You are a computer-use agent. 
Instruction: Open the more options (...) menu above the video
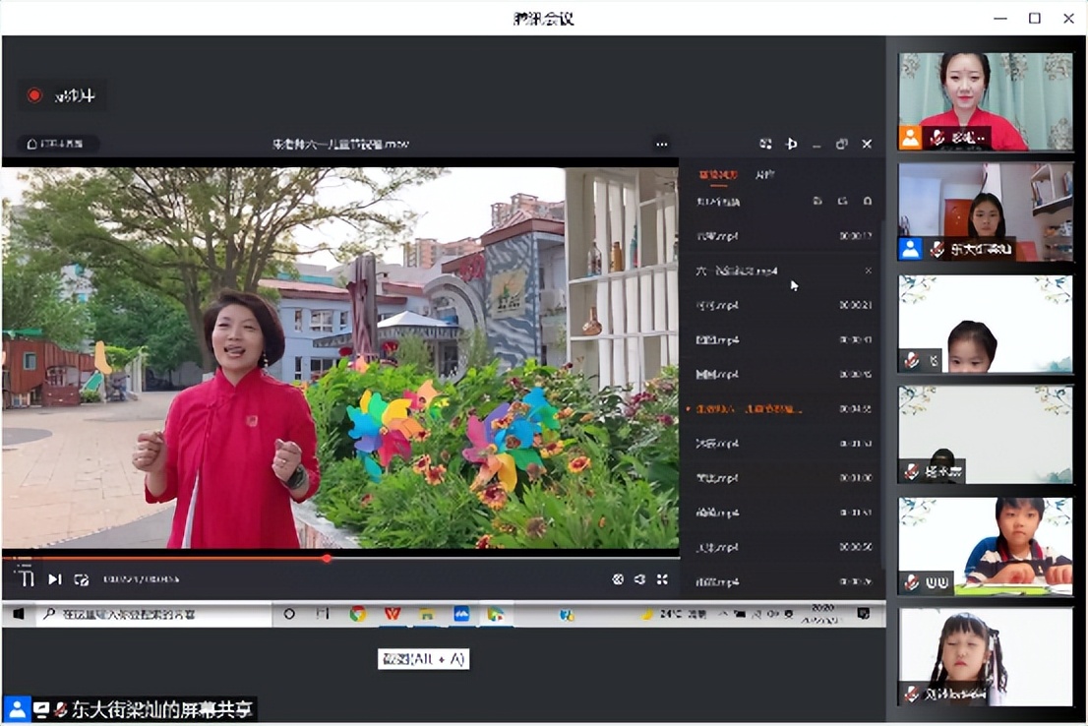click(x=661, y=144)
